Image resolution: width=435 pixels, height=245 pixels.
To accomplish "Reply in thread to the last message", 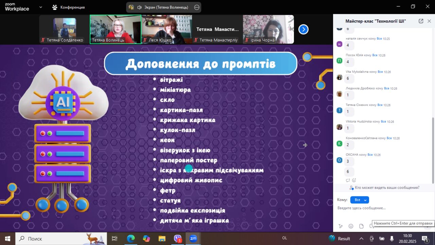I will tap(348, 180).
